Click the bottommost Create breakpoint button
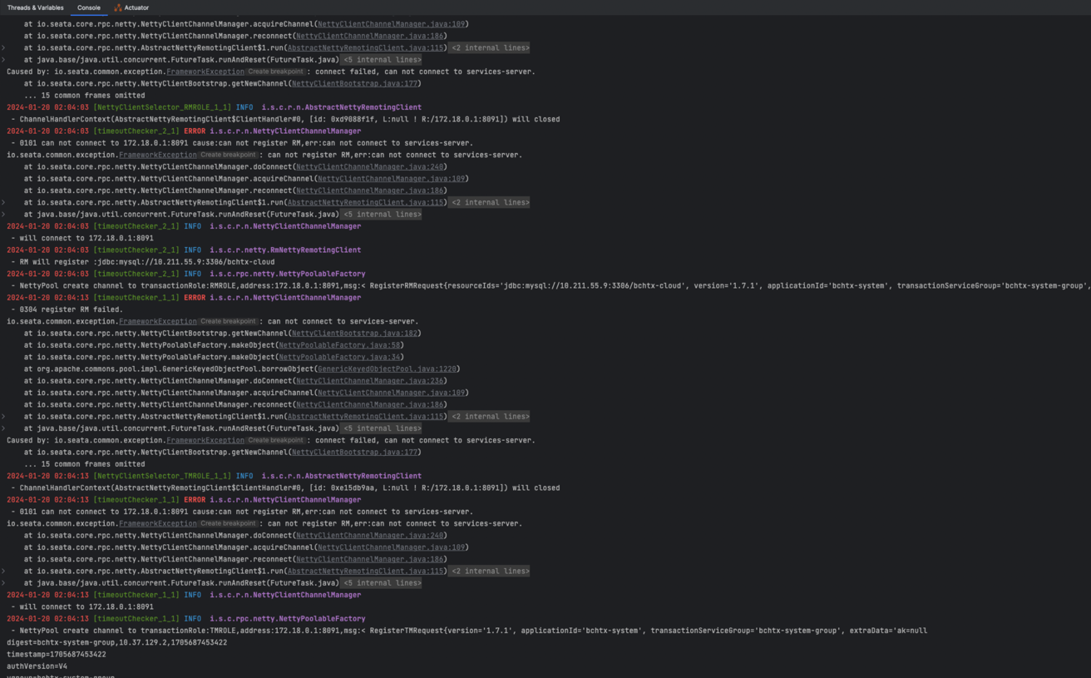Screen dimensions: 1091x678 [x=228, y=524]
